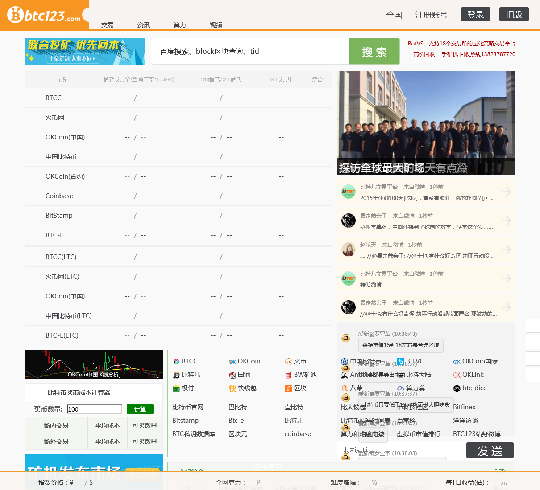Select the BTCC market row
This screenshot has height=490, width=540.
click(179, 98)
